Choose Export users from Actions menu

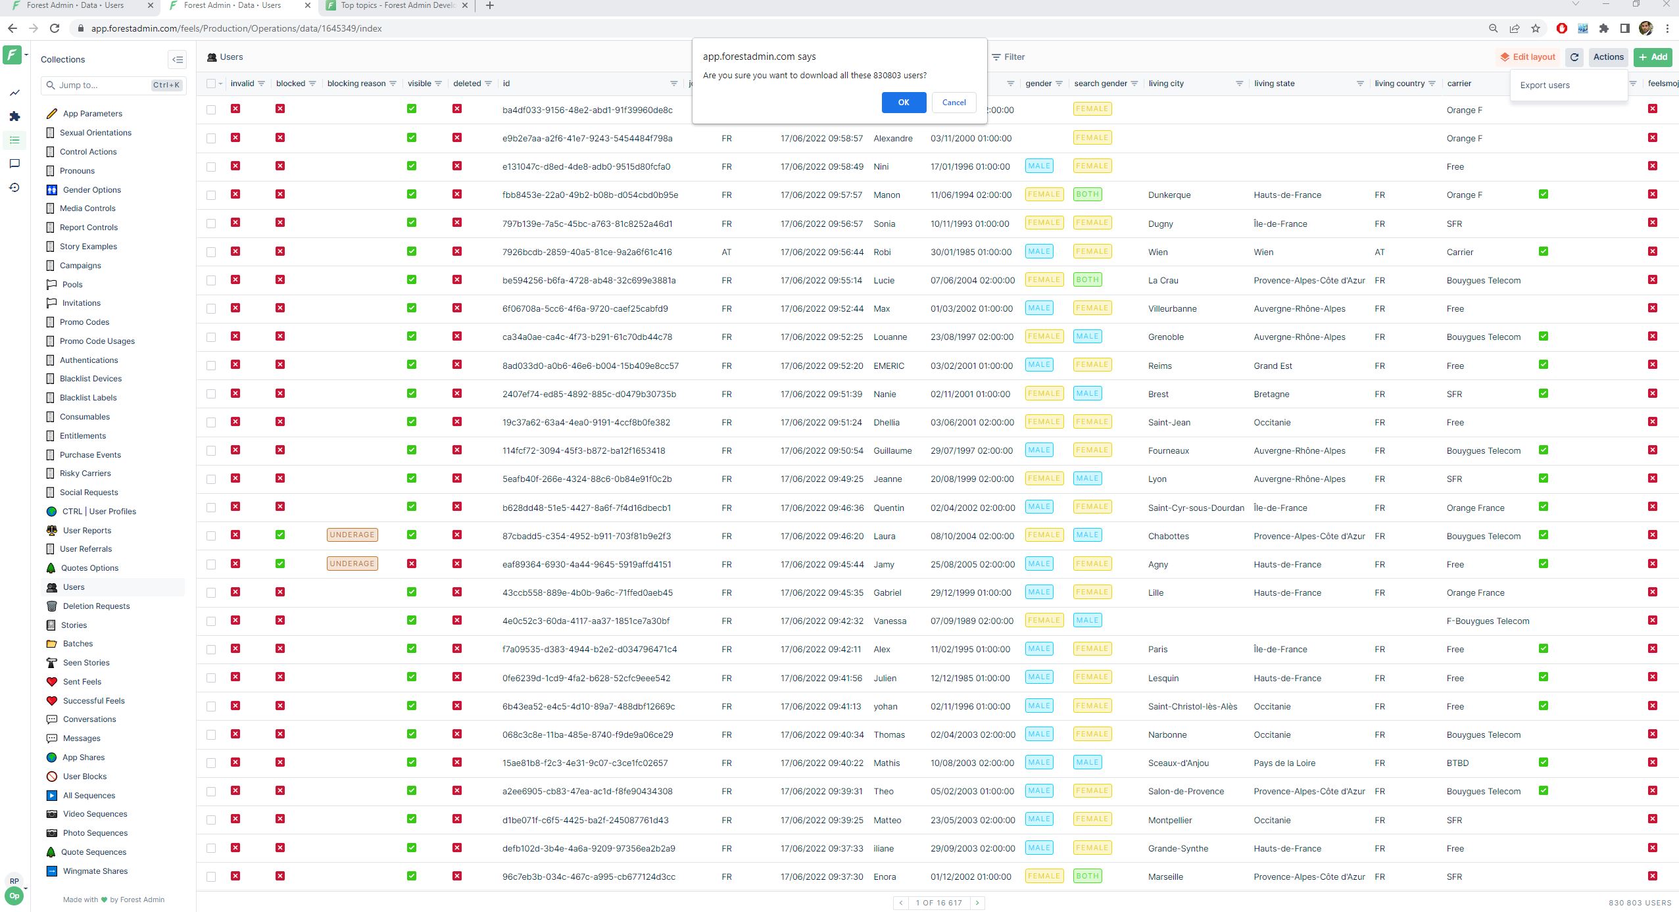(x=1545, y=85)
